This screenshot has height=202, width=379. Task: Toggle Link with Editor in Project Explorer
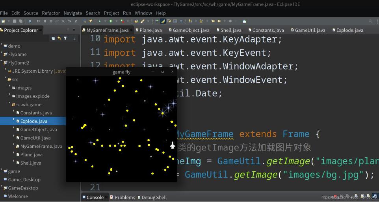(59, 39)
